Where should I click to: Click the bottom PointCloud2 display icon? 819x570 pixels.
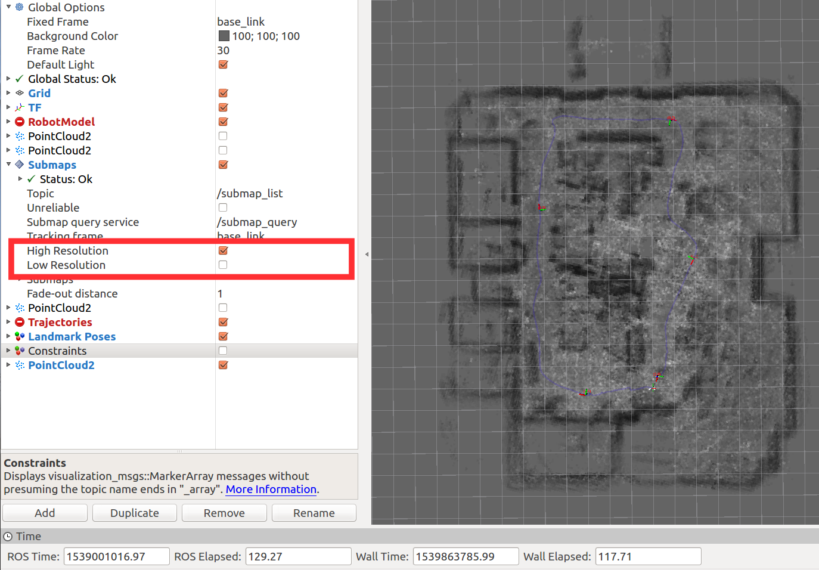[20, 365]
